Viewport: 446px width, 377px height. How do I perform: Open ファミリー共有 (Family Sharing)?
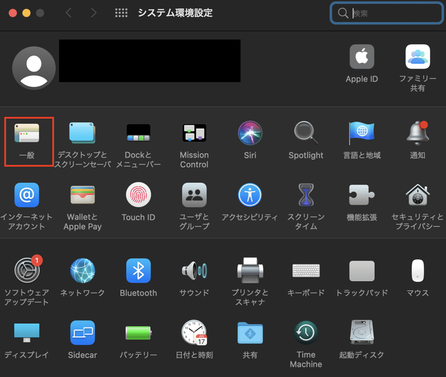coord(417,59)
